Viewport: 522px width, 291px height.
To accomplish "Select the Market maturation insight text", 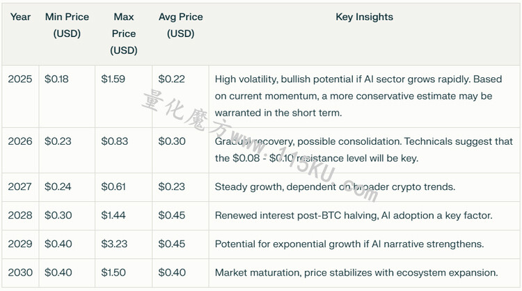I will [x=356, y=273].
